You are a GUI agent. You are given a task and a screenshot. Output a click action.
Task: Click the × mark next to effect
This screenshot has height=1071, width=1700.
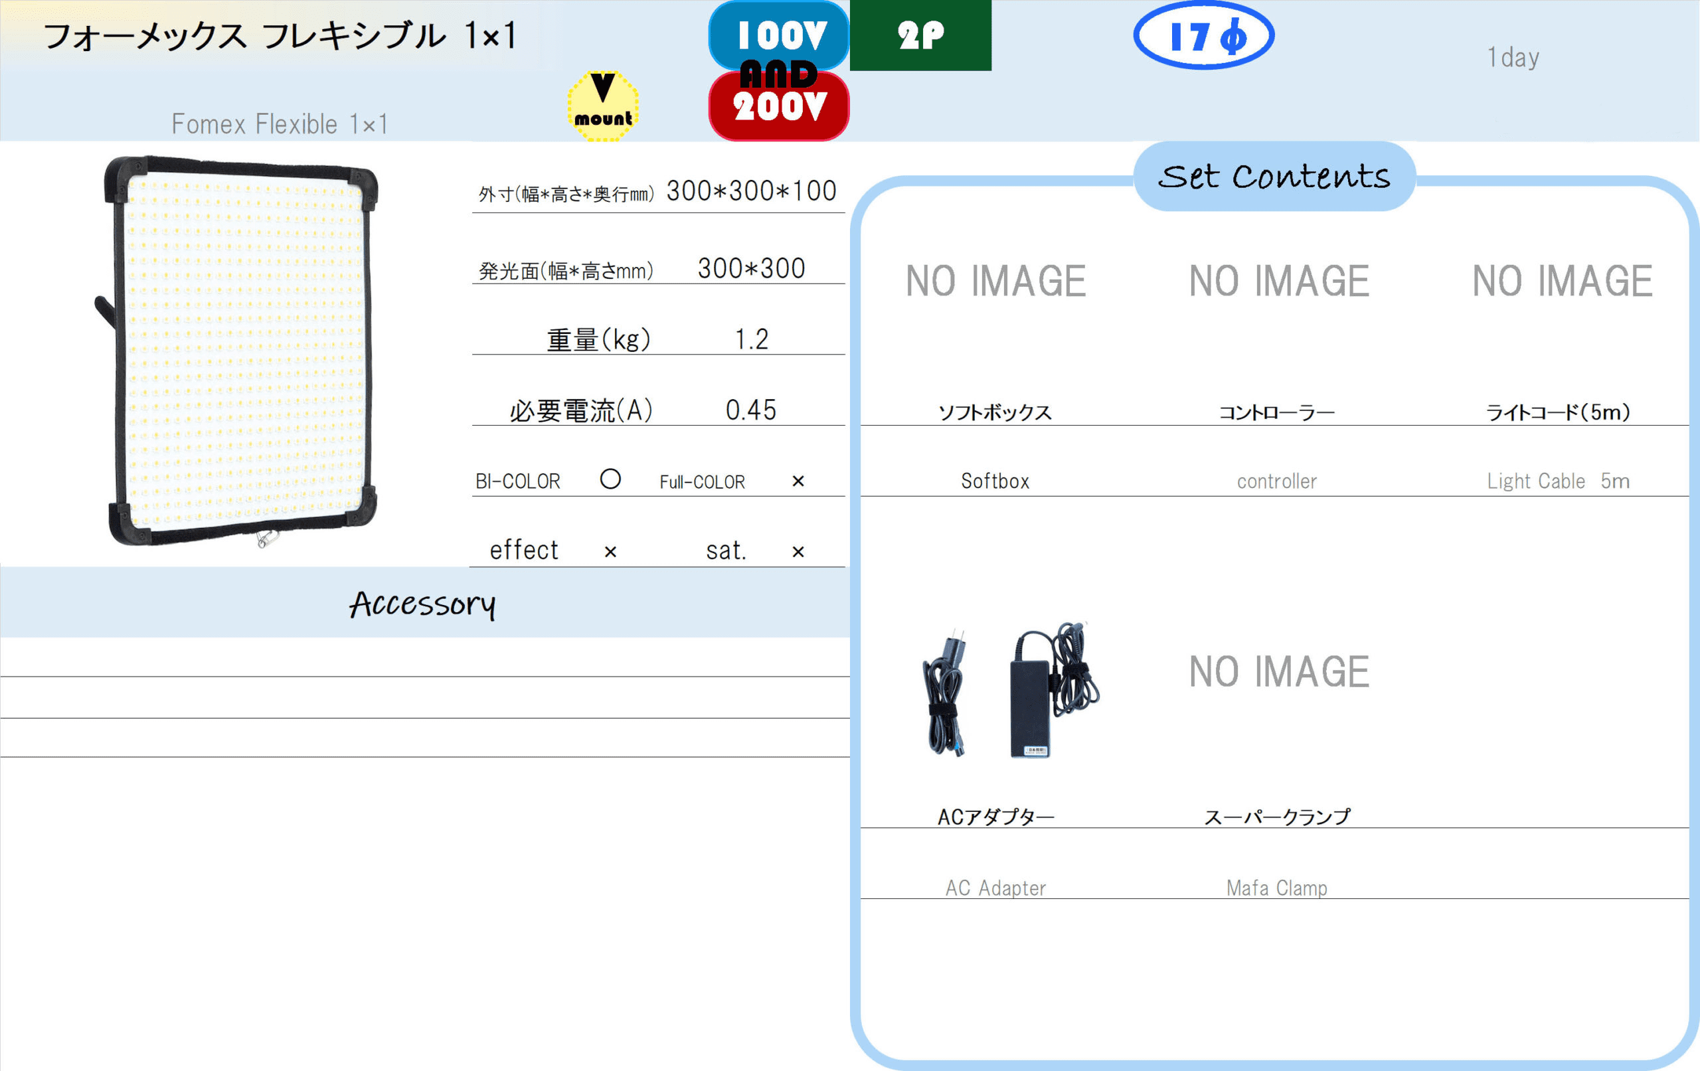[x=611, y=552]
